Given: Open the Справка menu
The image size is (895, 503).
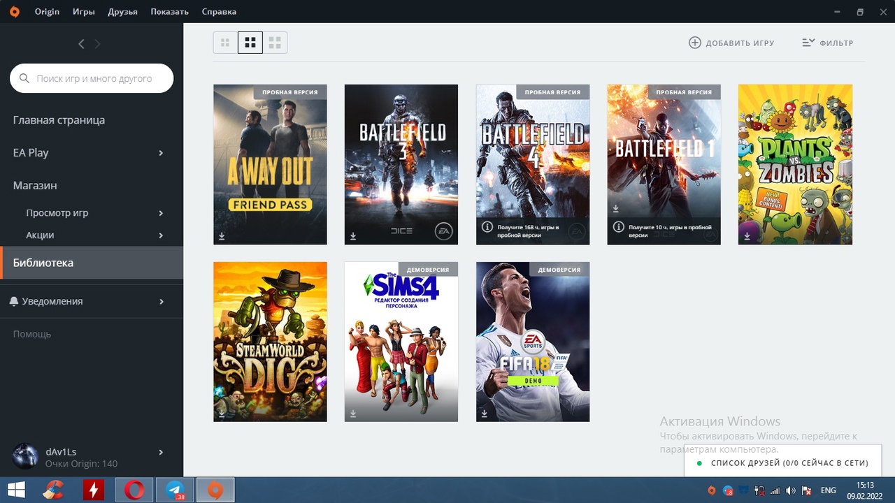Looking at the screenshot, I should coord(219,12).
